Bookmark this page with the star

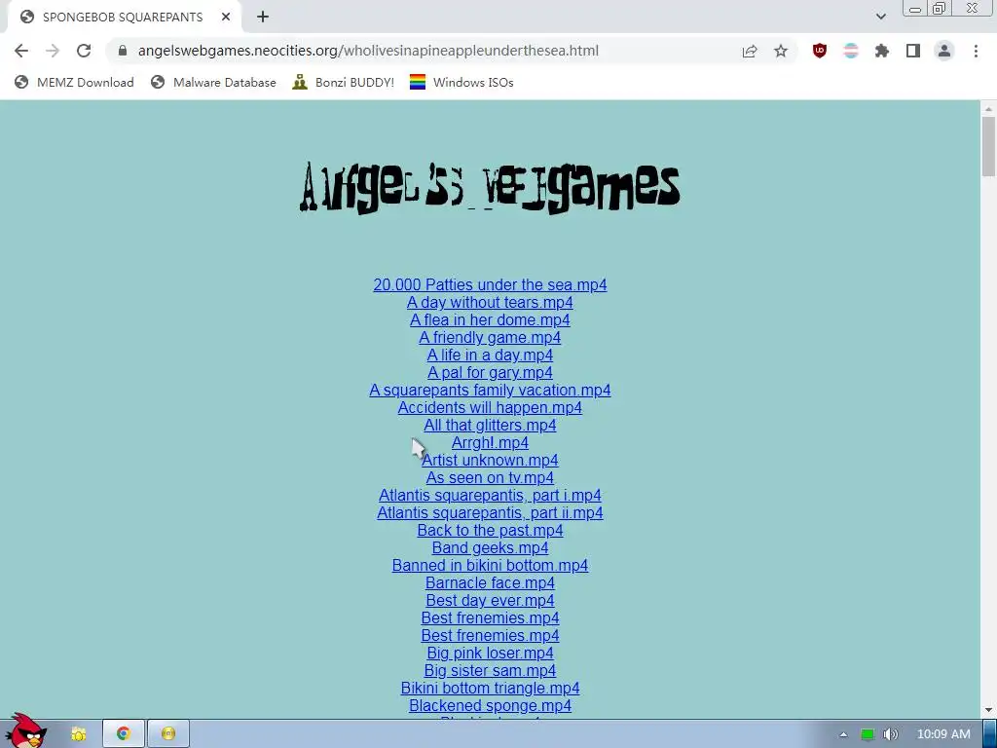pos(781,51)
